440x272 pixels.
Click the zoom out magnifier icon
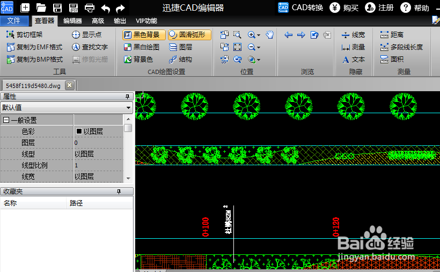(x=252, y=47)
